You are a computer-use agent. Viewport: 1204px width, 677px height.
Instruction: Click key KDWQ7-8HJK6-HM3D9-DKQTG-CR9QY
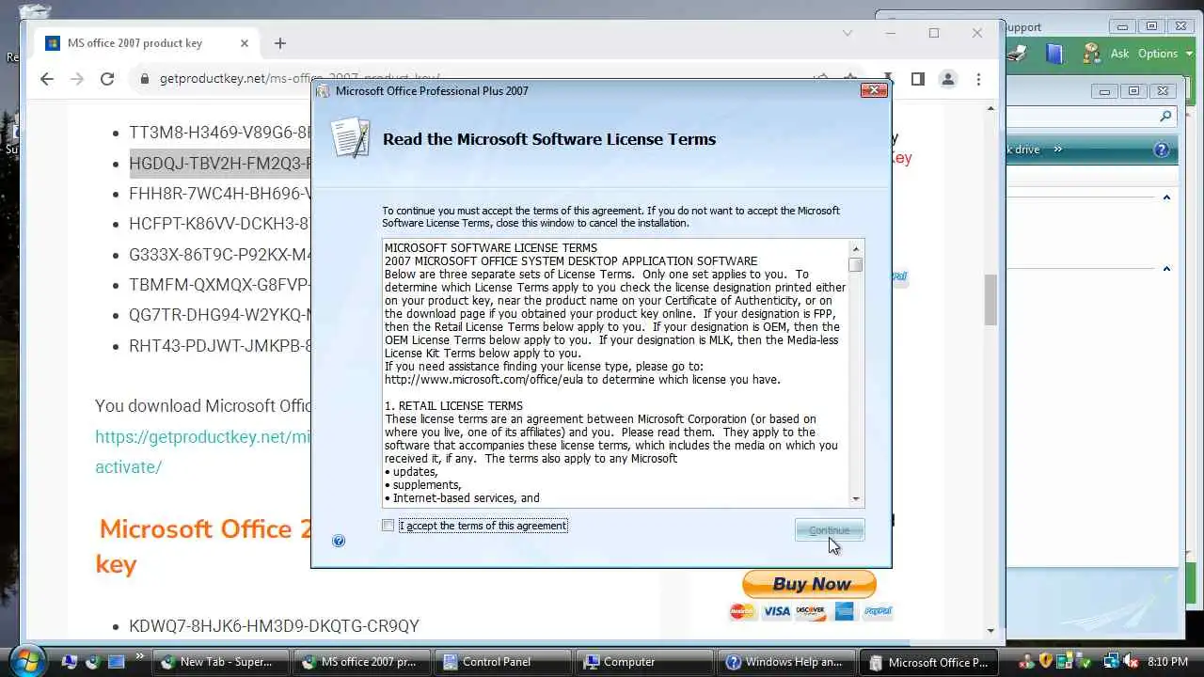pyautogui.click(x=274, y=626)
